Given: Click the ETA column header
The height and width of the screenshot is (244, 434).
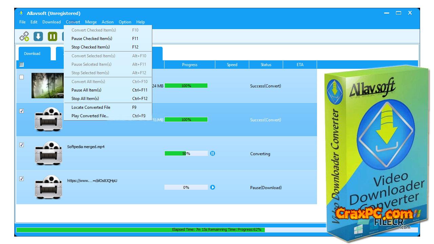Looking at the screenshot, I should [x=300, y=65].
